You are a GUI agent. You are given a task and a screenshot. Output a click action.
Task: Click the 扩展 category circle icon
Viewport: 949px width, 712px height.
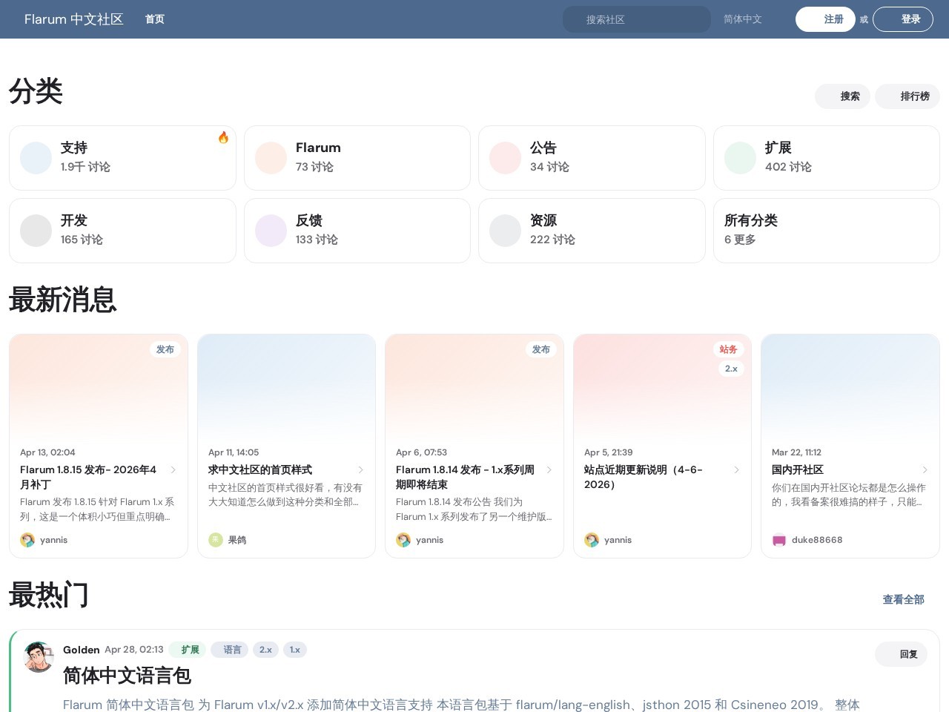(x=740, y=158)
